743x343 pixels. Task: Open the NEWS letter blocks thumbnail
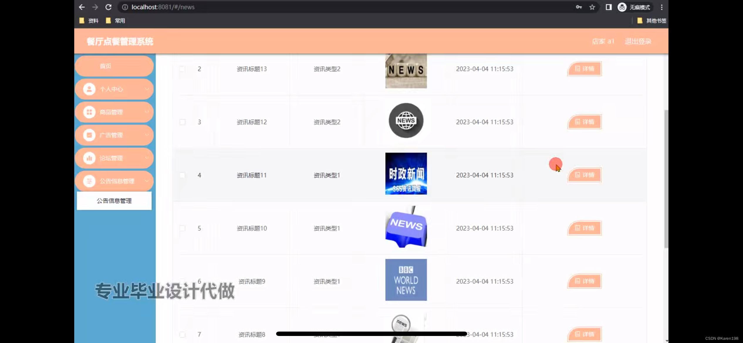[x=406, y=71]
